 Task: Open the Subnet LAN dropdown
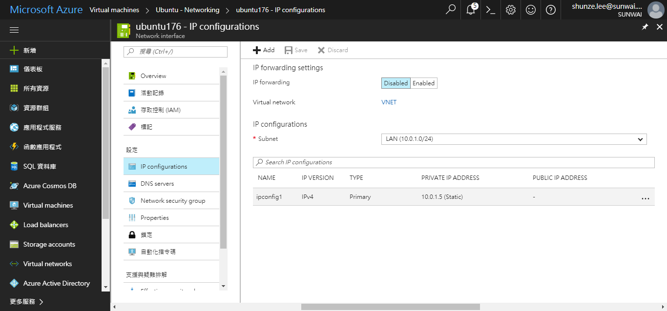[514, 139]
